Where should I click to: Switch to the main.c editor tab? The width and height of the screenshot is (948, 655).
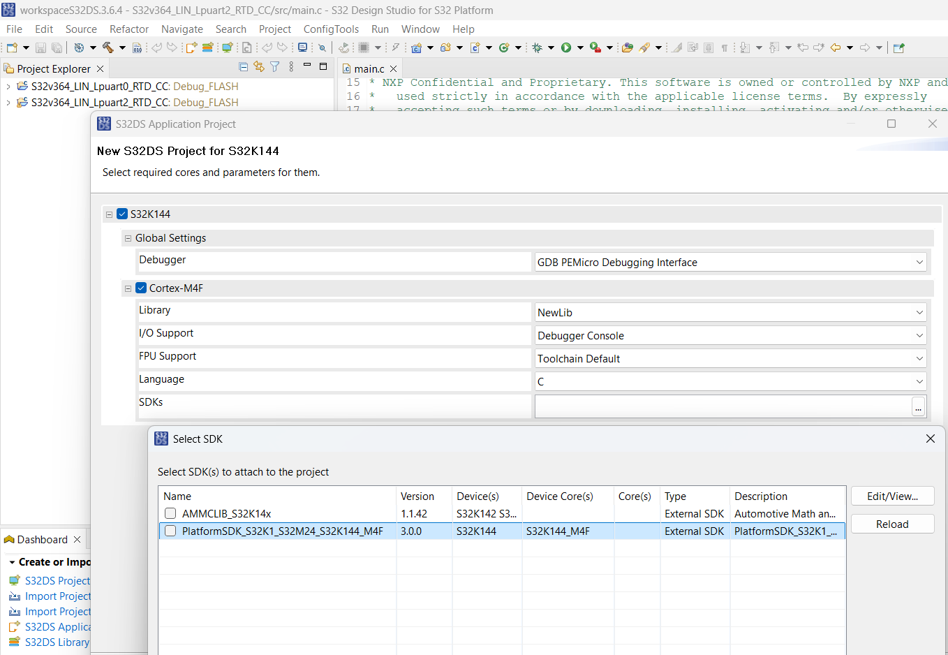click(x=369, y=68)
